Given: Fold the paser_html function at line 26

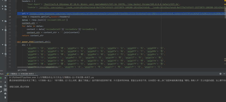Looking at the screenshot, I should (x=16, y=42).
